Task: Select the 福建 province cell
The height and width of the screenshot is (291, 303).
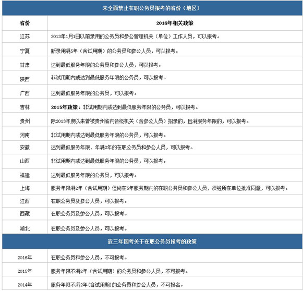Action: [x=25, y=175]
